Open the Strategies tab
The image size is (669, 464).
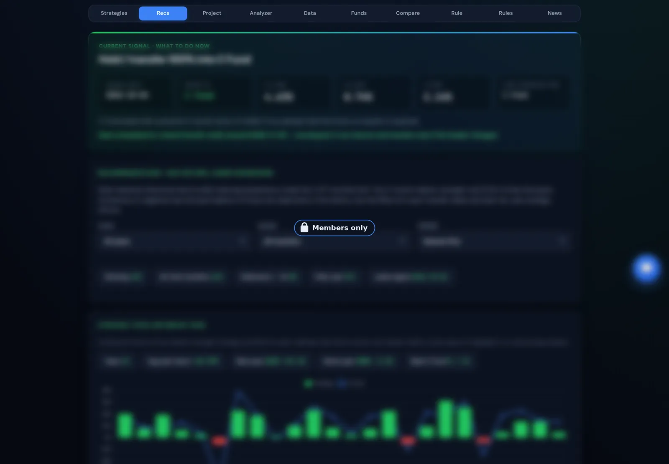[114, 13]
